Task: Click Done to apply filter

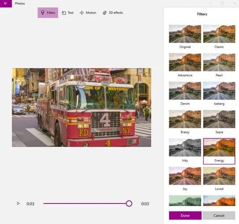Action: pyautogui.click(x=185, y=215)
